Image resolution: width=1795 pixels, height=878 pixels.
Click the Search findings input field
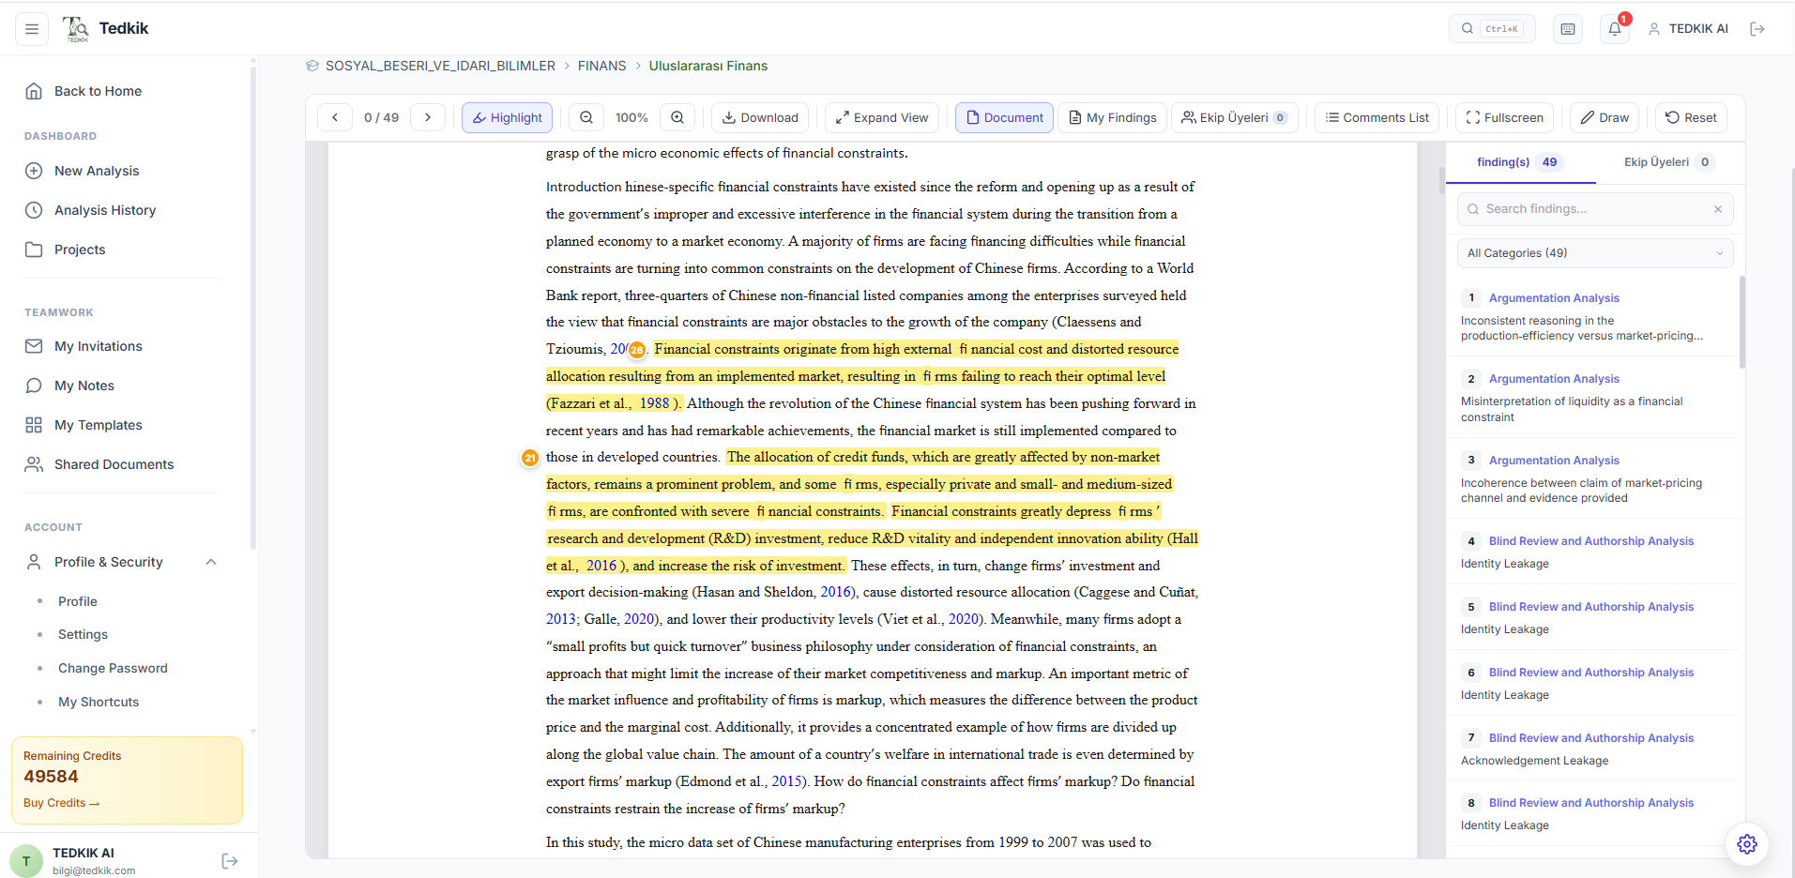(1594, 209)
